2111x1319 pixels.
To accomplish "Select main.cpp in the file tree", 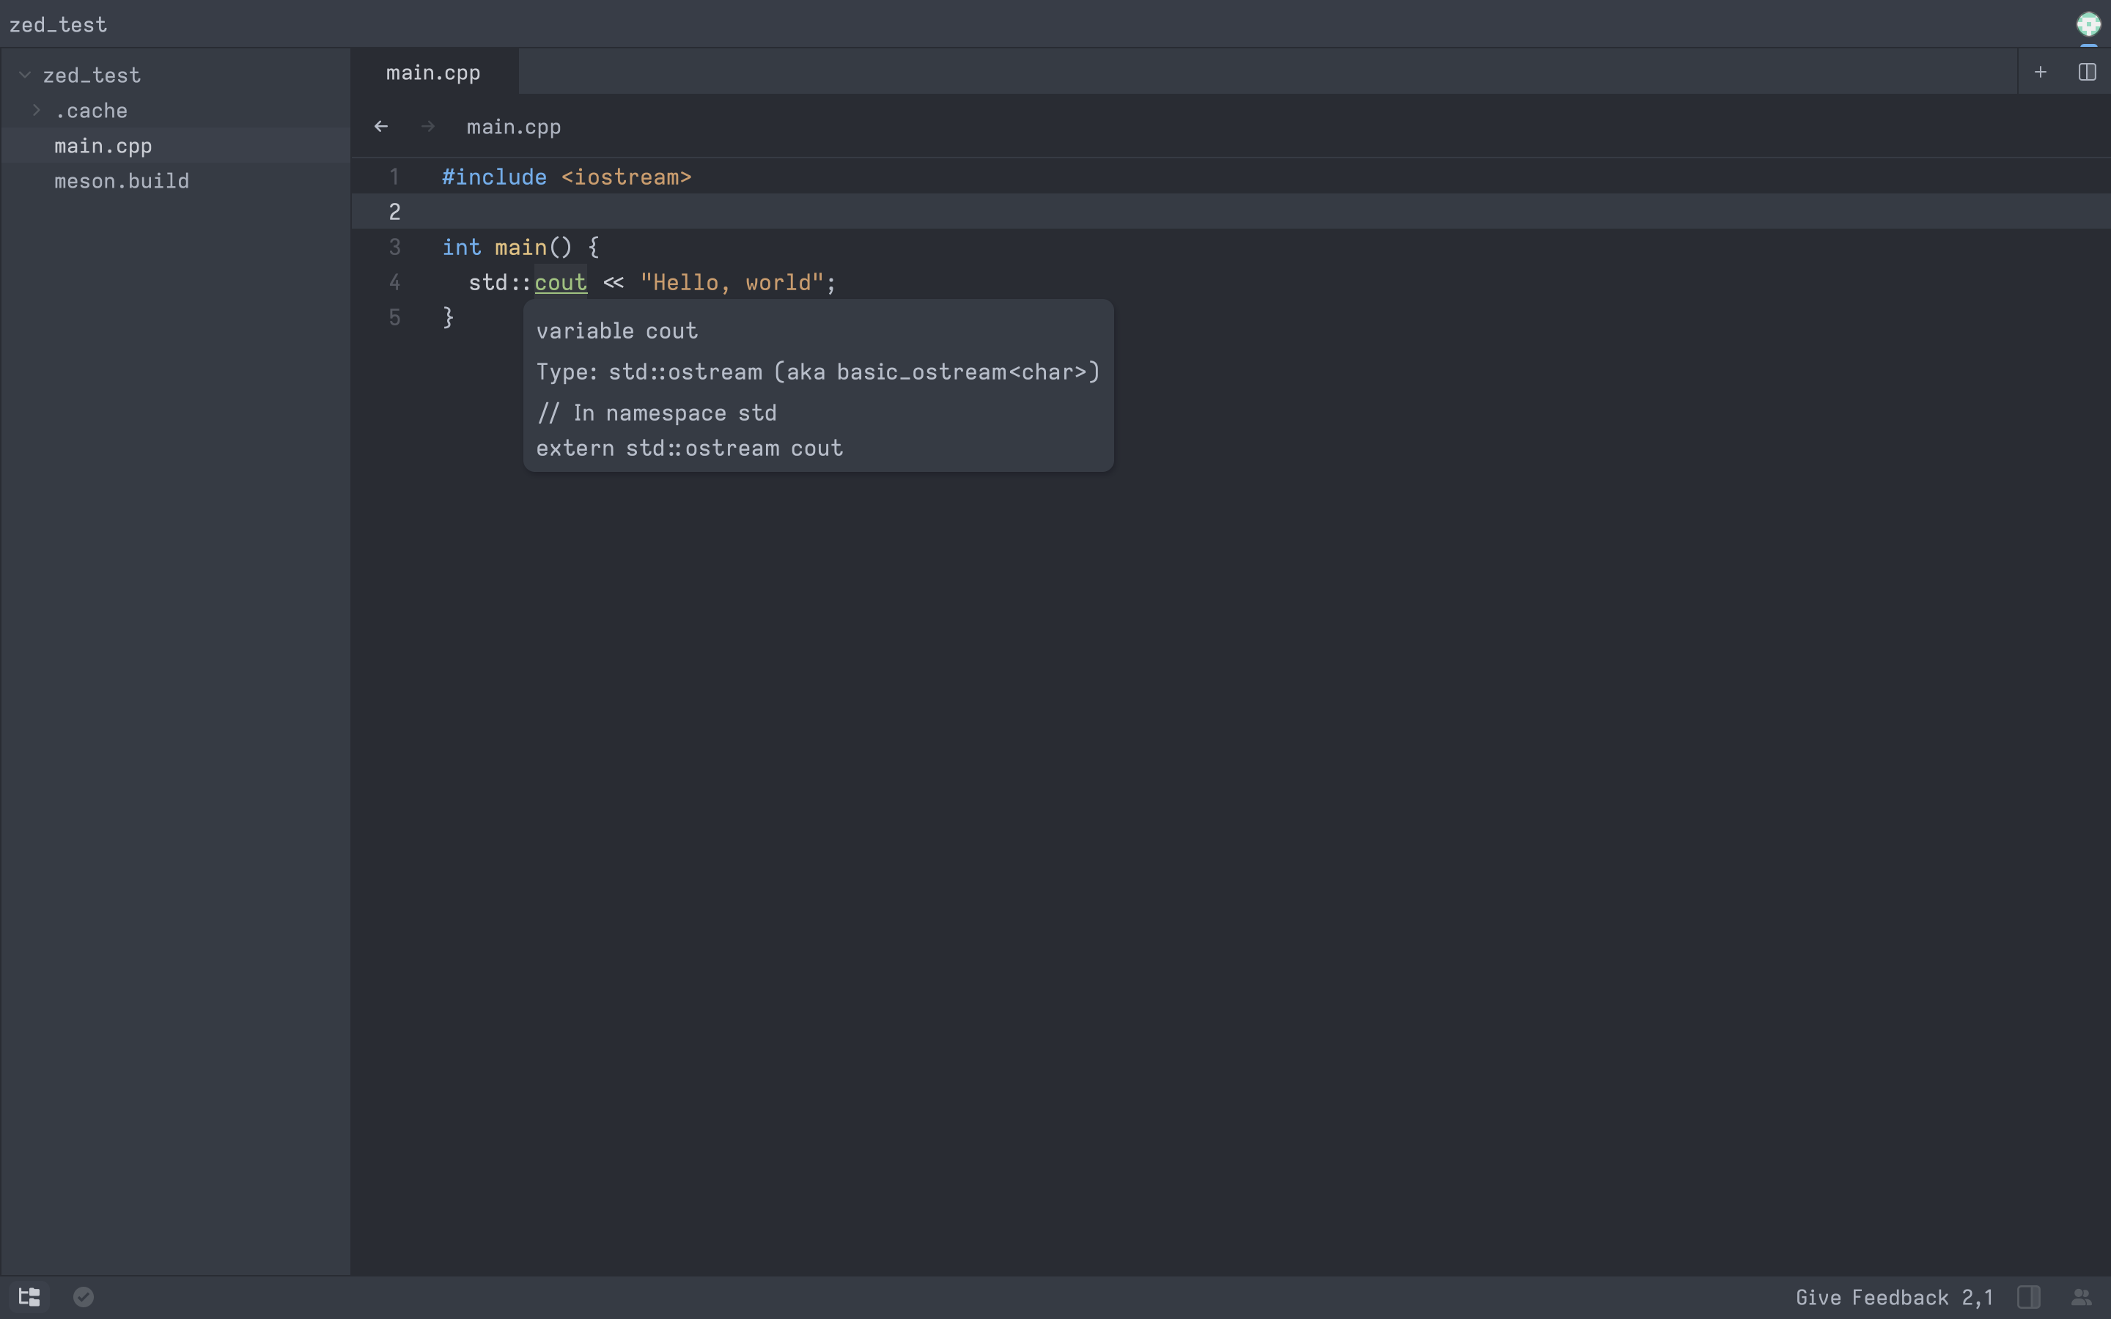I will (103, 145).
